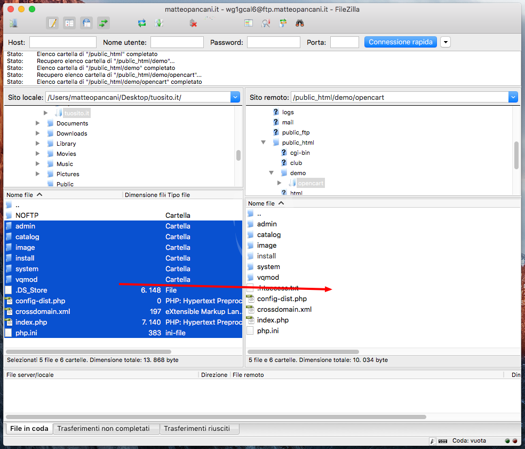The image size is (525, 449).
Task: Focus the 'Nome utente' input field
Action: point(177,42)
